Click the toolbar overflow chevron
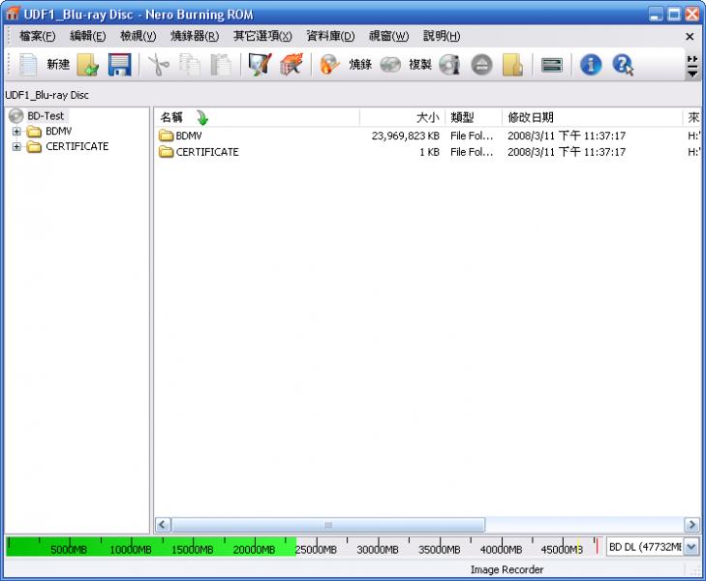This screenshot has width=706, height=581. point(691,66)
